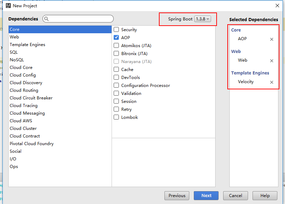Uncheck the AOP dependency

tap(116, 37)
